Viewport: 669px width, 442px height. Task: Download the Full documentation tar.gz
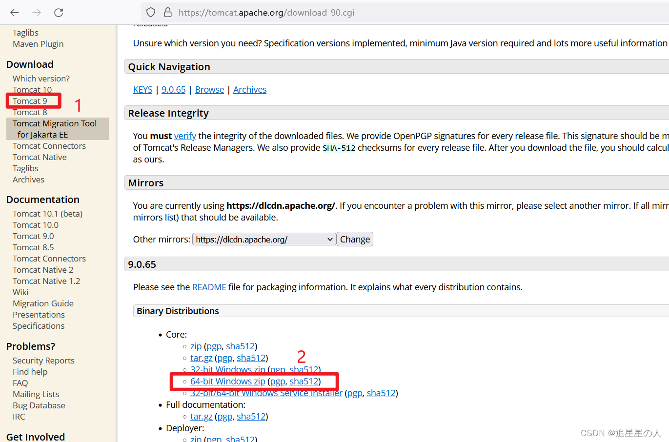click(x=201, y=417)
